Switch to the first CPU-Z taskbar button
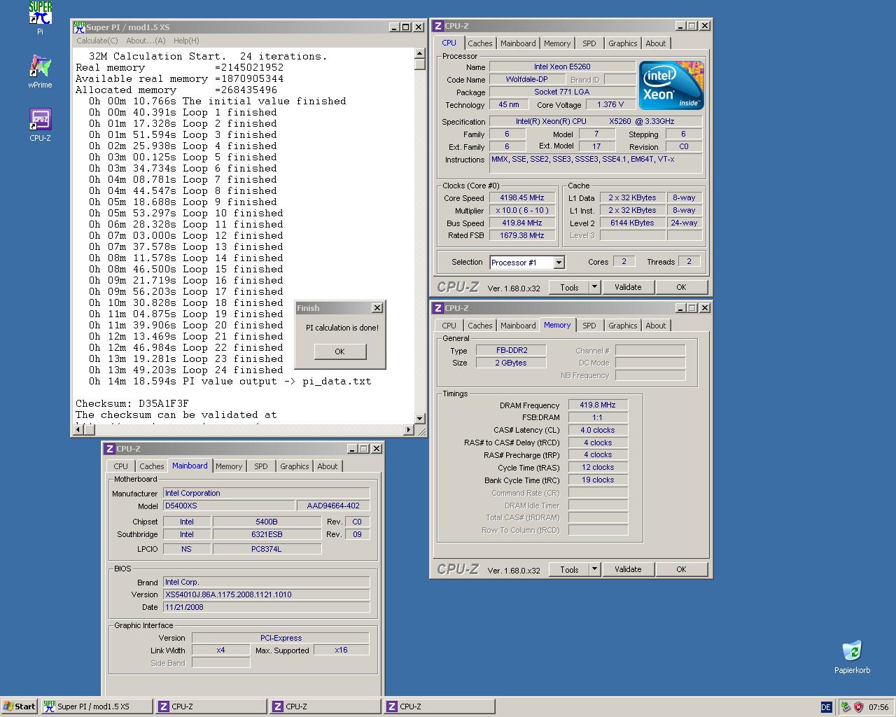Viewport: 896px width, 717px height. 211,706
